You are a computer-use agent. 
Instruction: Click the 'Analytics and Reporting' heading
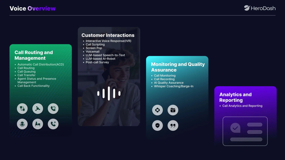tap(236, 97)
